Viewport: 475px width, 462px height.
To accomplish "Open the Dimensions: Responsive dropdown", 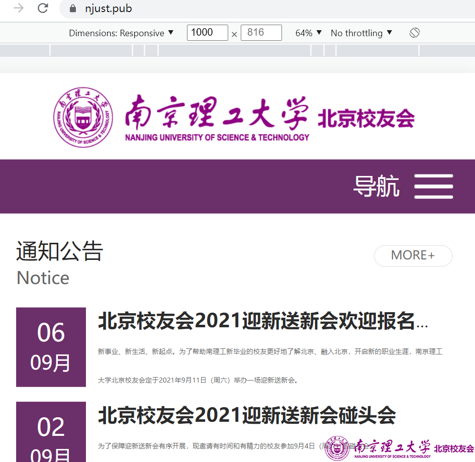I will tap(121, 33).
